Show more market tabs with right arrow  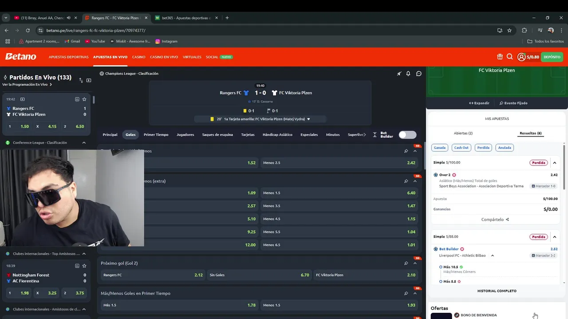tap(365, 135)
